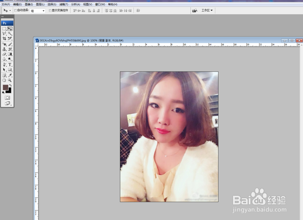This screenshot has width=303, height=220.
Task: Open the 帮助(H) menu
Action: 113,4
